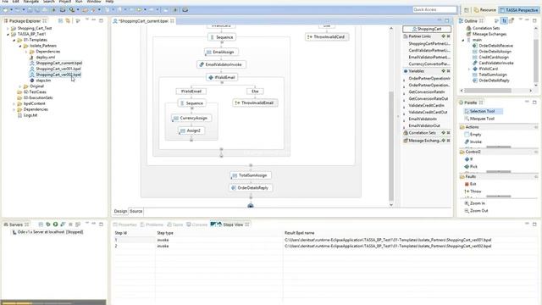Add a Correlation Set with plus icon
Image resolution: width=542 pixels, height=305 pixels.
coord(443,133)
